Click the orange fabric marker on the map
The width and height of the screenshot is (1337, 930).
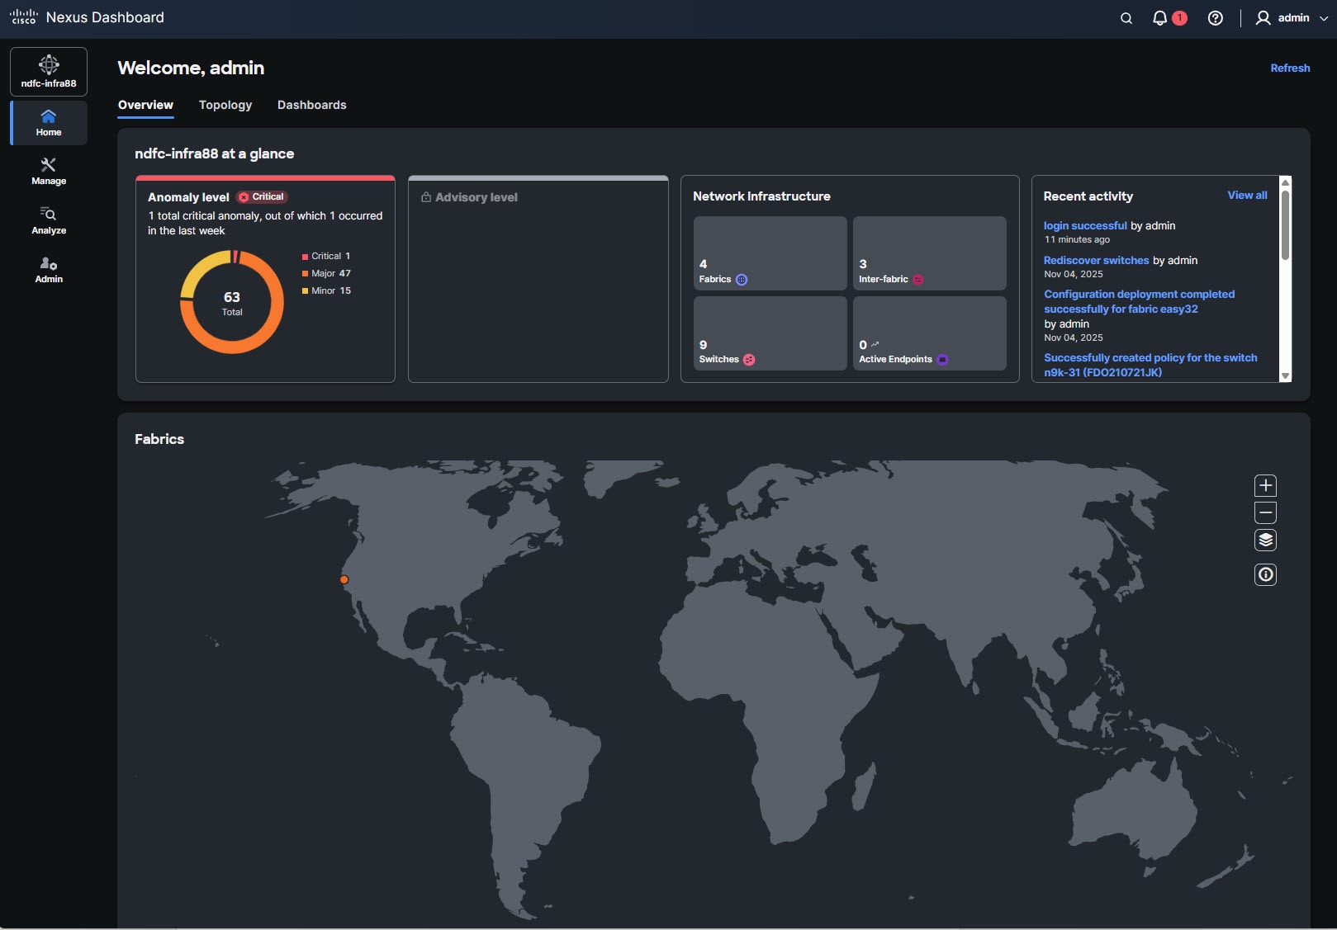point(344,580)
